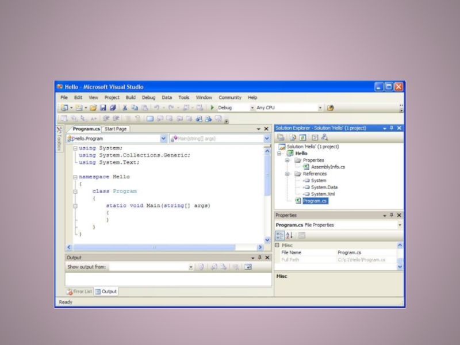
Task: Click the Alphabetical sort icon in Properties
Action: point(289,235)
